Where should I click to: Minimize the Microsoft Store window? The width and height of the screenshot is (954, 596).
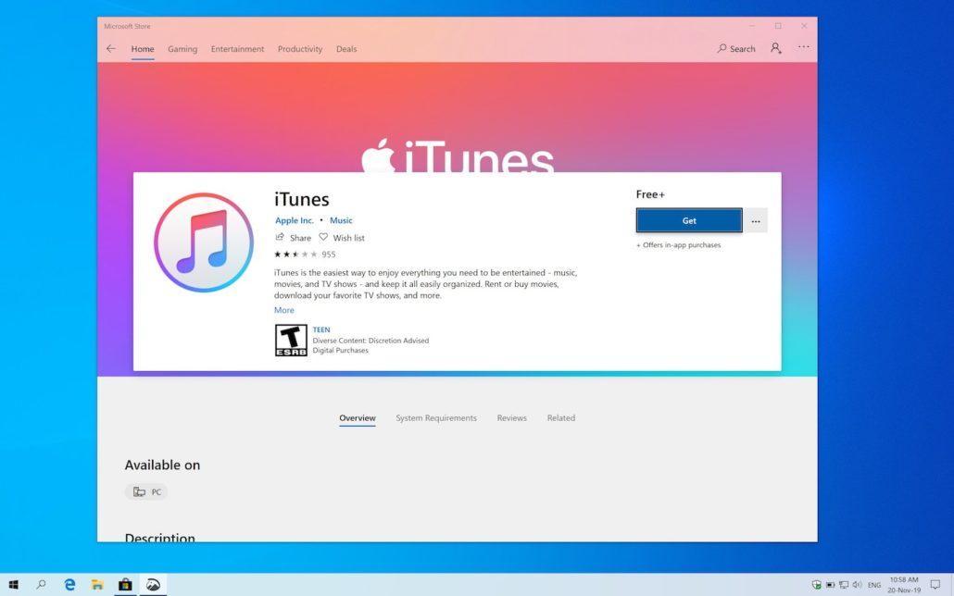(752, 26)
